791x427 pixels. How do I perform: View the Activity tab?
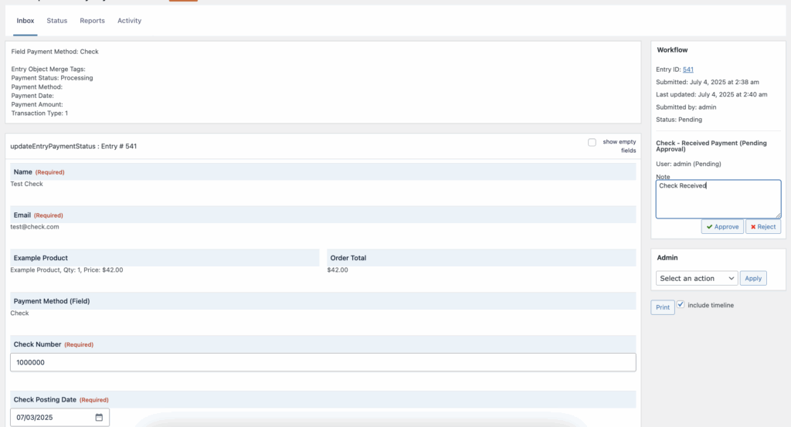[x=129, y=21]
